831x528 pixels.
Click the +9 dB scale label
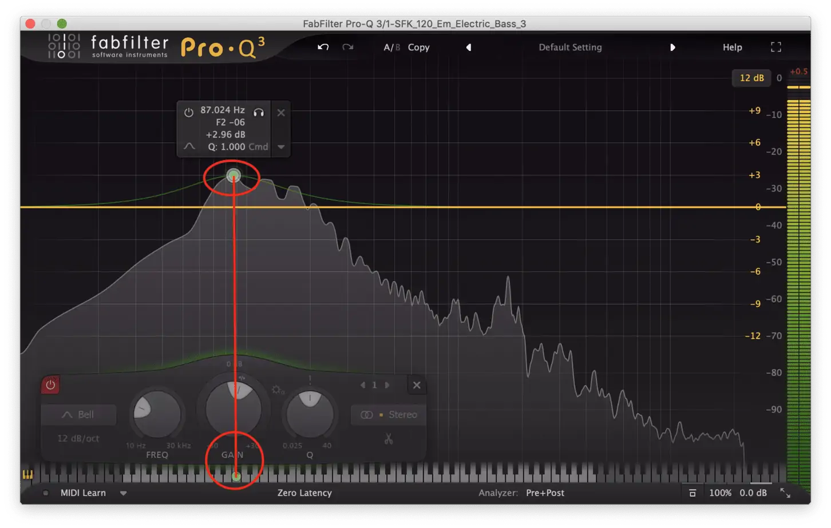tap(754, 111)
